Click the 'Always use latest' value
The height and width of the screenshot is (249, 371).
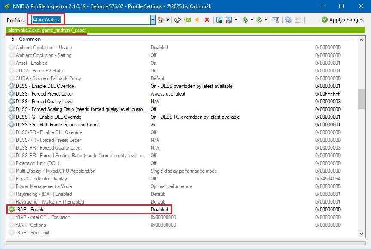168,94
